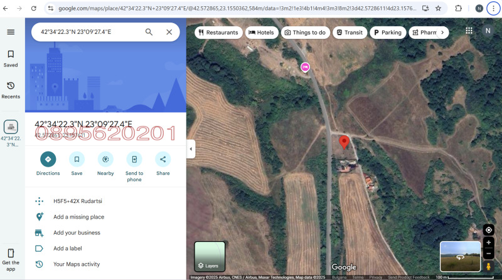Click Add your business
Viewport: 502px width, 280px height.
coord(77,232)
